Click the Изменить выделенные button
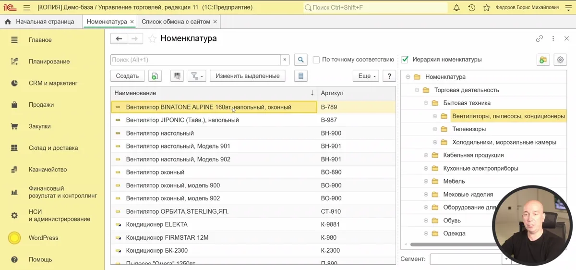The image size is (576, 270). pyautogui.click(x=248, y=76)
